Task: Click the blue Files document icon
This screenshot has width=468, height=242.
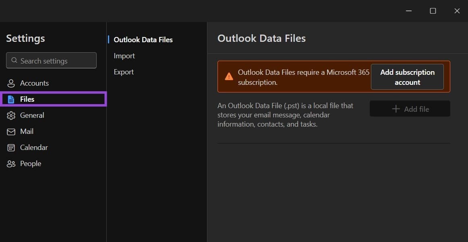Action: click(11, 99)
